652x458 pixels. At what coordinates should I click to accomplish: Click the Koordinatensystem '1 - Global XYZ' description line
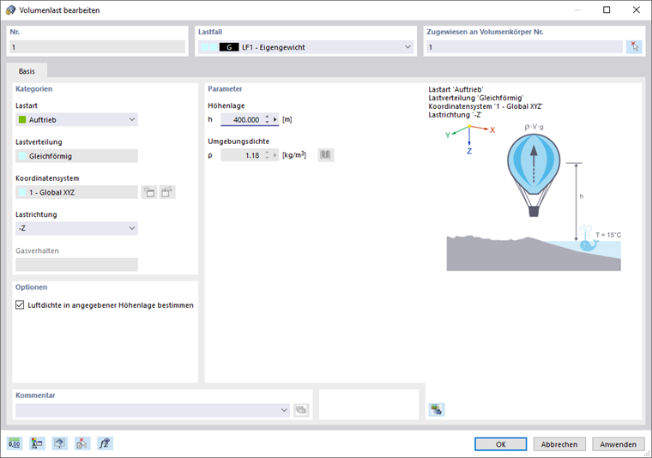tap(486, 106)
